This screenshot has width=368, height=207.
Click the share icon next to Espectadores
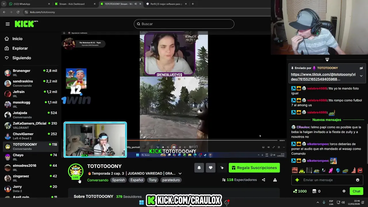tap(263, 180)
